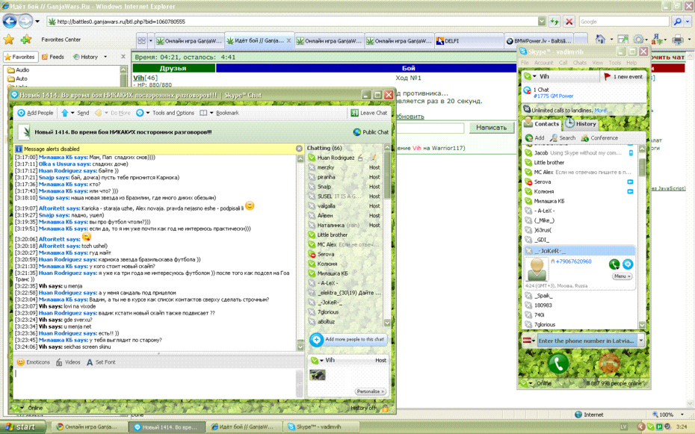The image size is (695, 434).
Task: Switch to the Contacts tab in Skype
Action: pyautogui.click(x=542, y=124)
